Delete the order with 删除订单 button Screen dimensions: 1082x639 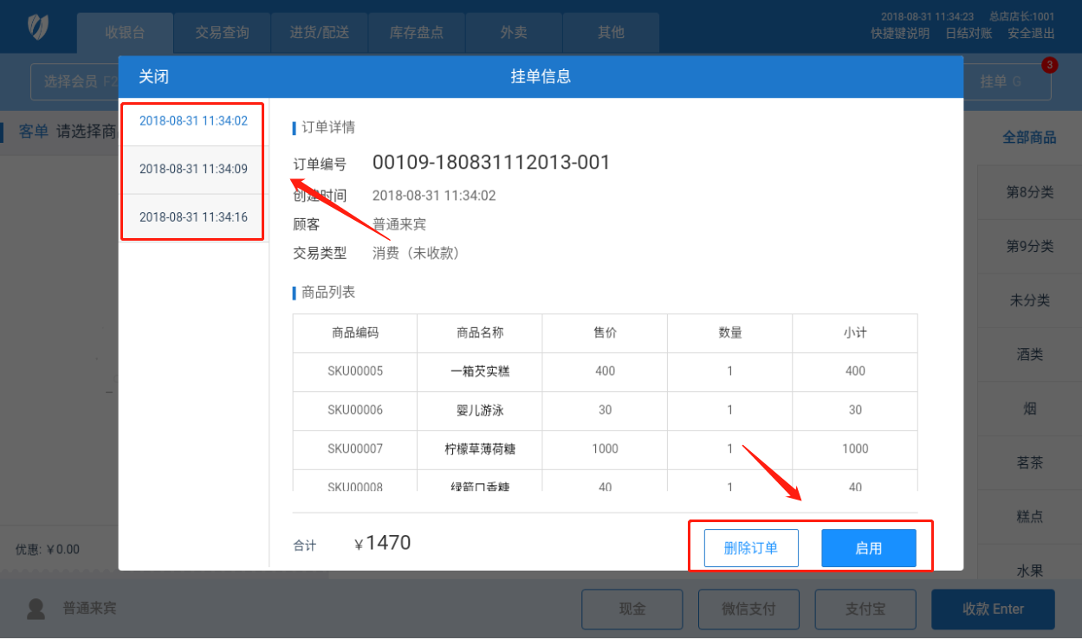coord(751,548)
